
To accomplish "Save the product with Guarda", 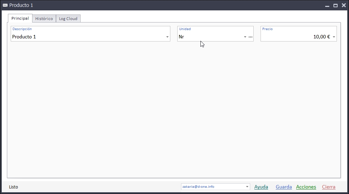I will point(284,187).
